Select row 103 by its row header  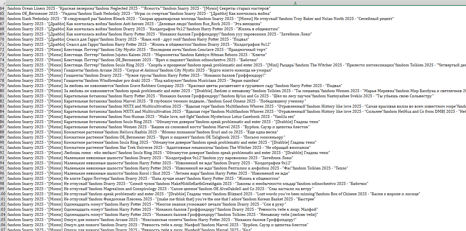tap(3, 209)
